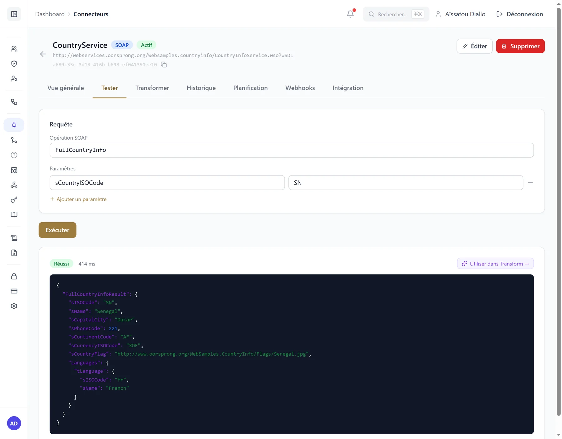Open Aïssatou Diallo user profile
The image size is (562, 439).
(x=460, y=14)
